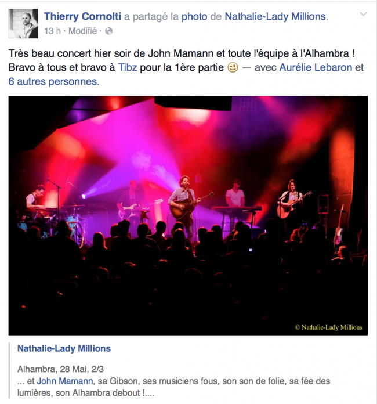Open the concert photo
This screenshot has width=377, height=404.
188,216
